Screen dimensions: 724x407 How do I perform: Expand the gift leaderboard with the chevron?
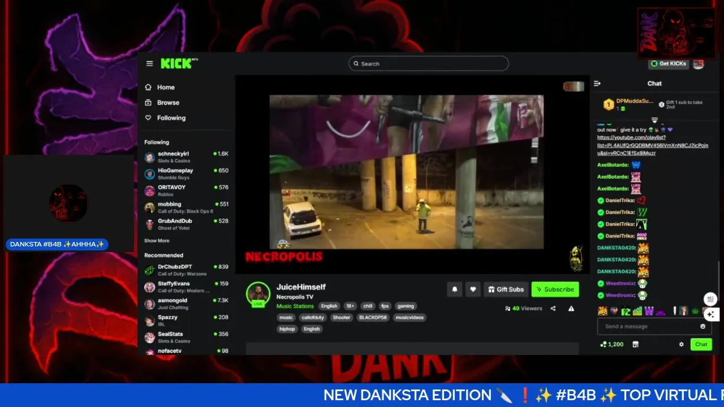654,120
